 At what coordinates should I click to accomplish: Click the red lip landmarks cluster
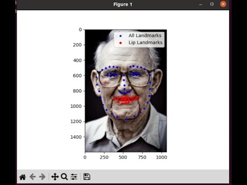(x=127, y=100)
